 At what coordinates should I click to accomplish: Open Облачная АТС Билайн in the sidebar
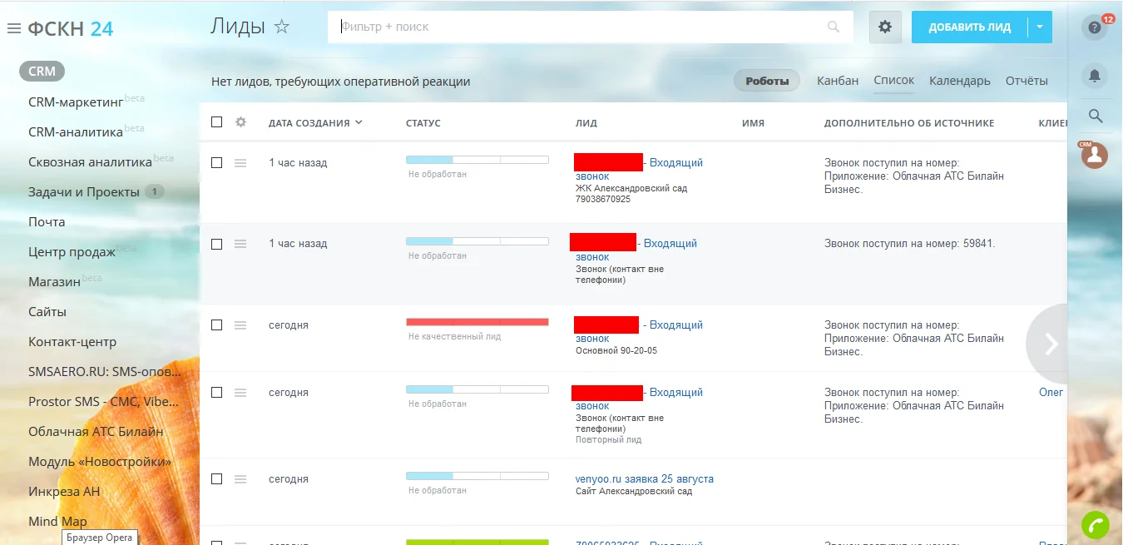(x=96, y=431)
